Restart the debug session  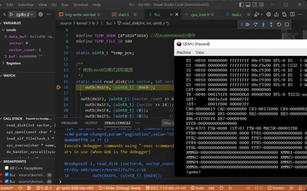coord(279,25)
